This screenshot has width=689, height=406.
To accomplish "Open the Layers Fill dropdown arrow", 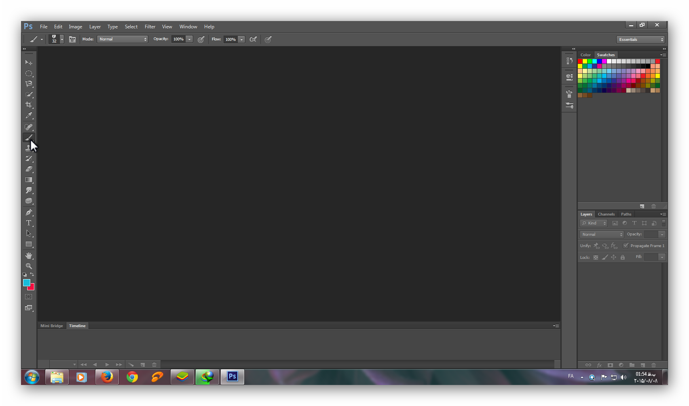I will [662, 257].
